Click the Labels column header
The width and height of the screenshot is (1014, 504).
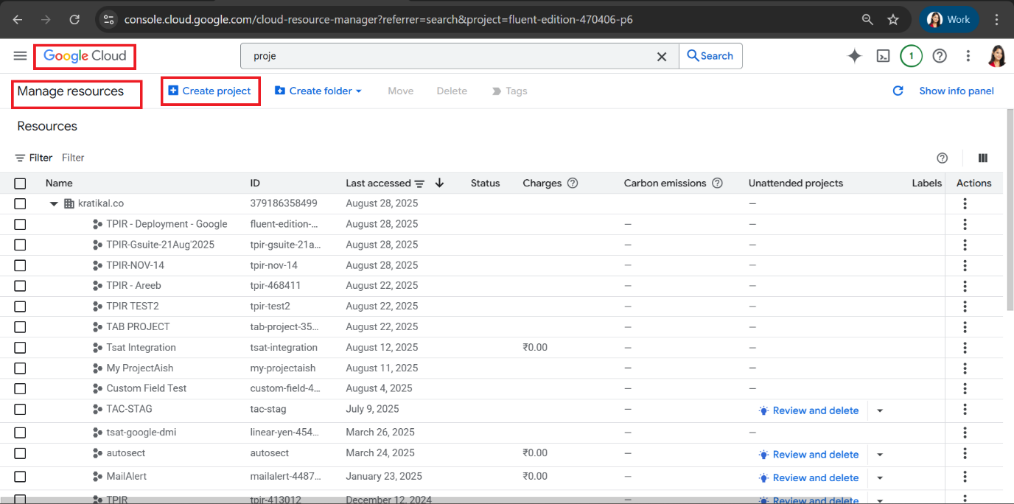click(927, 183)
